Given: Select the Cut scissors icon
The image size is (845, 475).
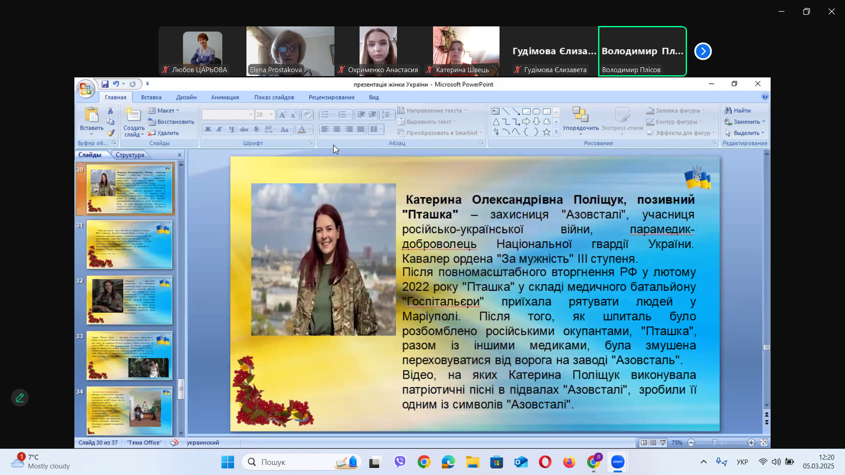Looking at the screenshot, I should point(110,111).
